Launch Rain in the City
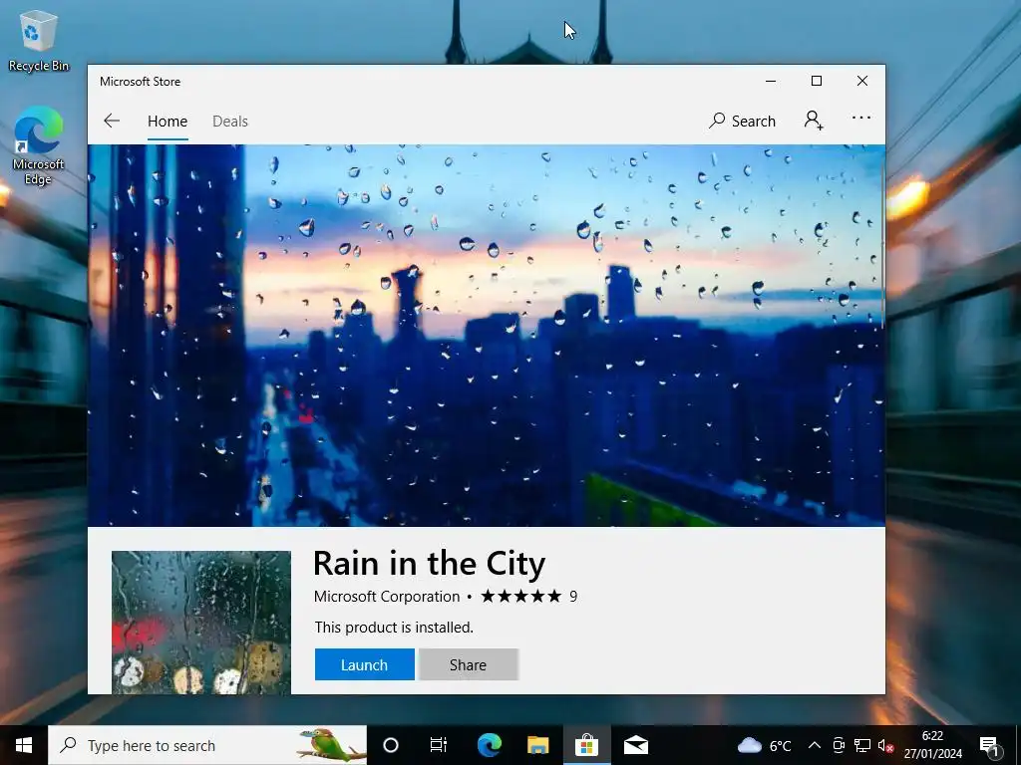 point(365,664)
